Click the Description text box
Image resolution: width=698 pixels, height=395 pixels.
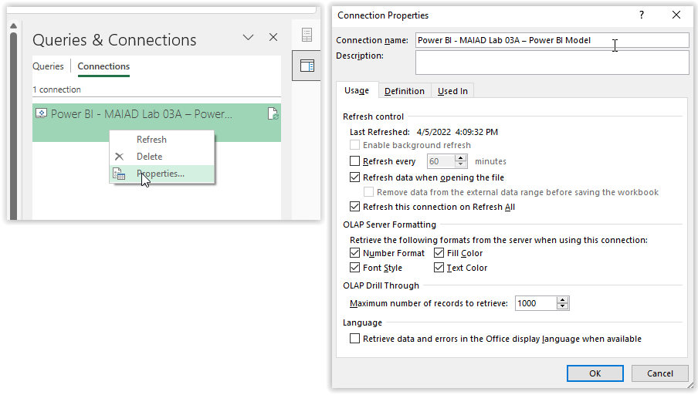[x=552, y=62]
